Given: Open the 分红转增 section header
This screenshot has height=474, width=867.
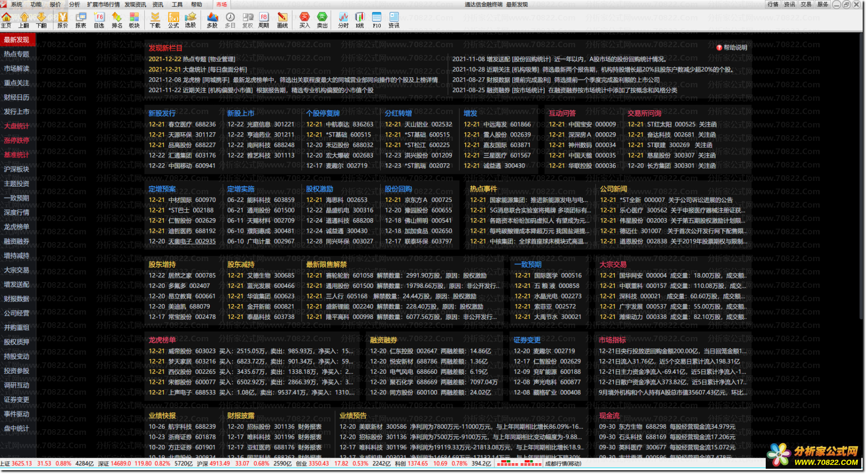Looking at the screenshot, I should click(398, 113).
